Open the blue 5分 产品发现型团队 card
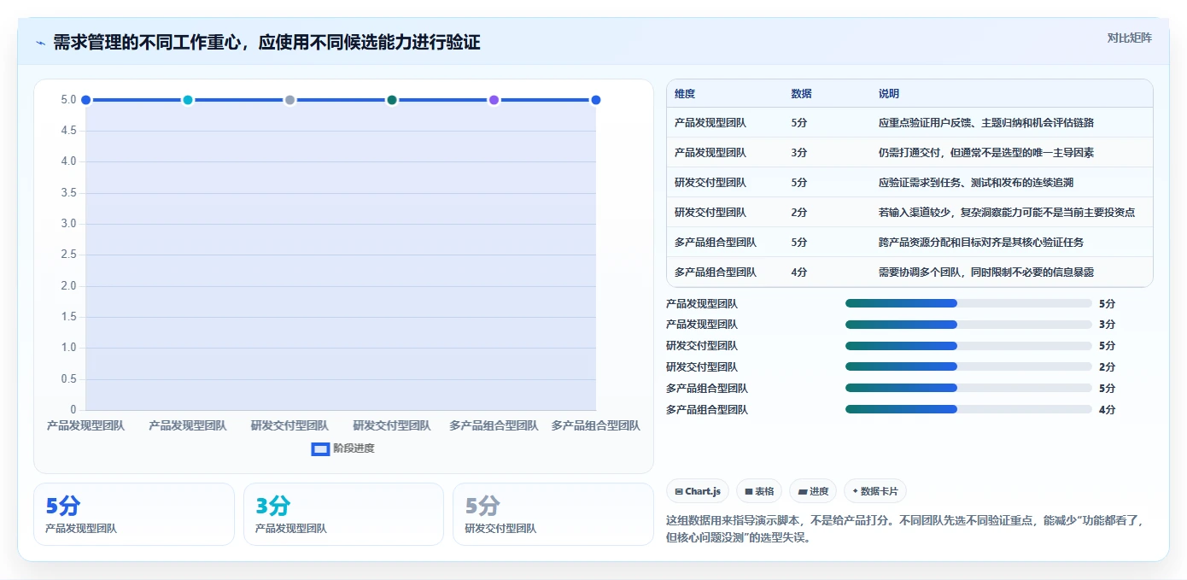The width and height of the screenshot is (1187, 580). coord(134,514)
